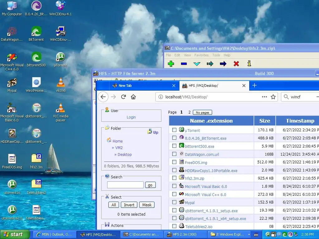Image resolution: width=319 pixels, height=239 pixels.
Task: Click the Move arrow icon in 7-Zip toolbar
Action: (x=223, y=64)
